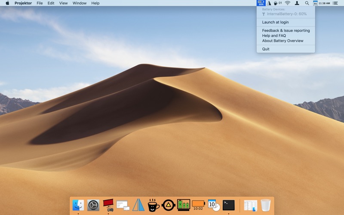Click the overlapping windows dock icon

(x=123, y=205)
